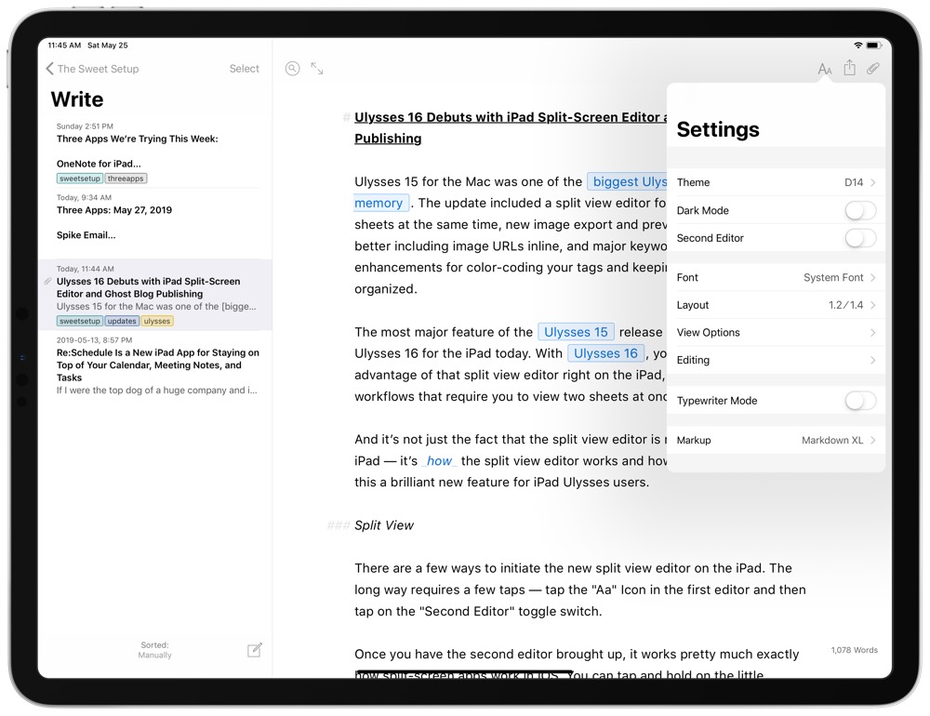Check the battery status icon
The width and height of the screenshot is (930, 716).
(x=873, y=45)
